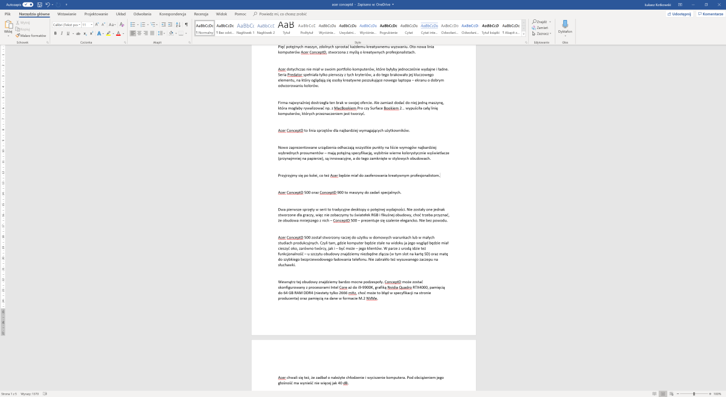The height and width of the screenshot is (397, 726).
Task: Clear all formatting with eraser A icon
Action: 122,25
